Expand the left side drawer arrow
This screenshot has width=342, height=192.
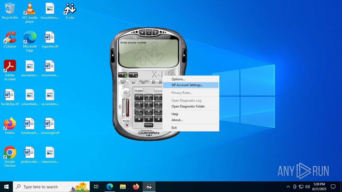113,55
